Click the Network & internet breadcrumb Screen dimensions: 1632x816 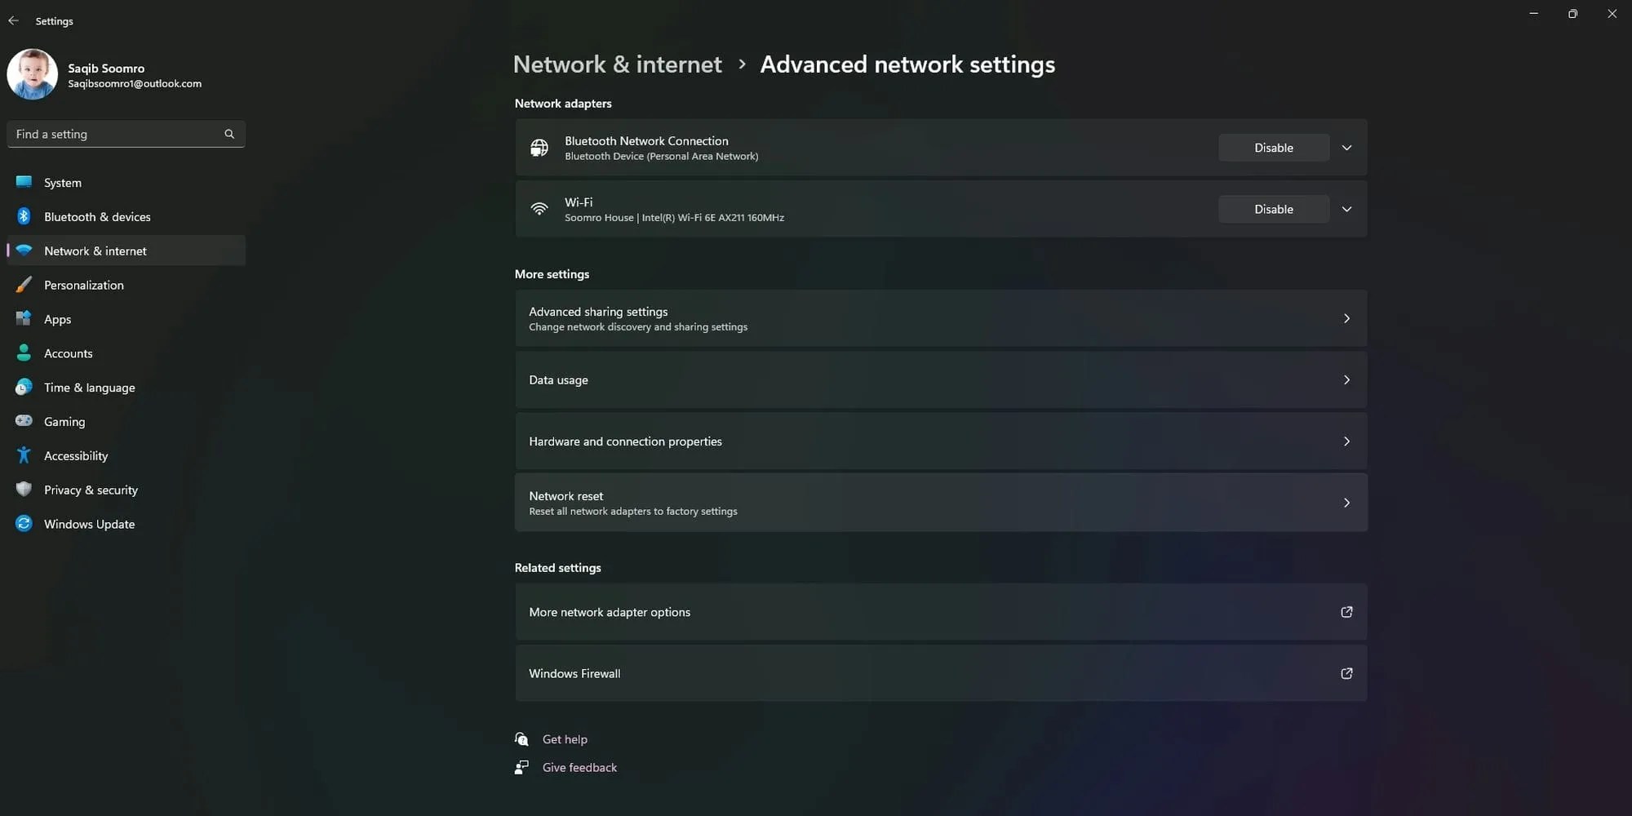617,64
